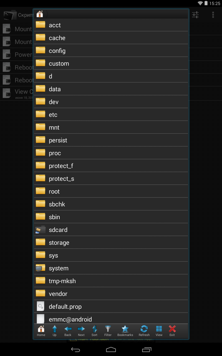222x356 pixels.
Task: Open the settings sliders icon
Action: click(196, 15)
